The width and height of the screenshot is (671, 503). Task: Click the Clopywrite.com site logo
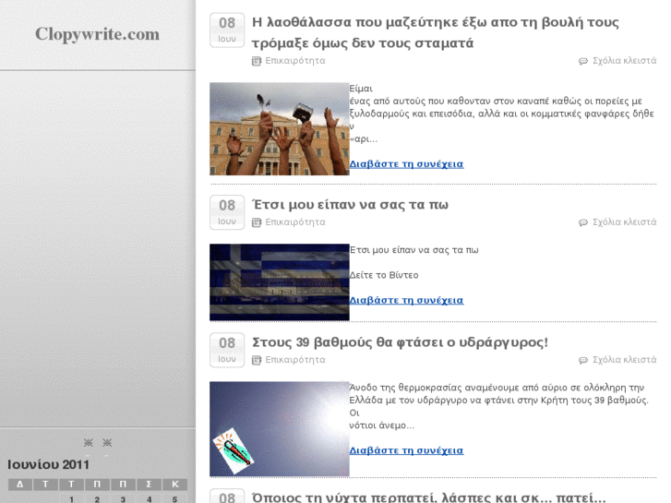click(x=97, y=35)
